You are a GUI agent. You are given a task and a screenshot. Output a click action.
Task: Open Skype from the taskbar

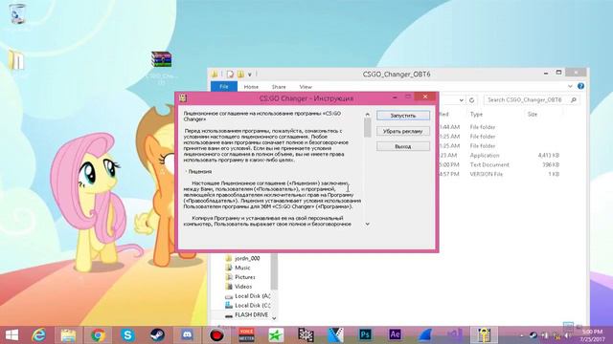tap(127, 334)
